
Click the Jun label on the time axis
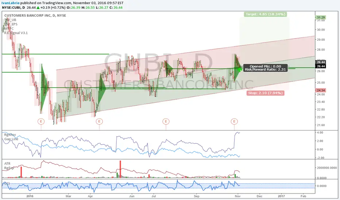(132, 196)
